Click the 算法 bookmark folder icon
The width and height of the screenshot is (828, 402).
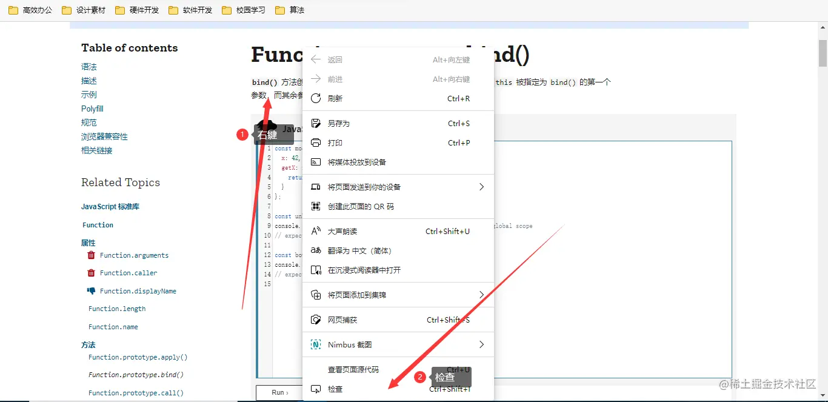pos(280,10)
